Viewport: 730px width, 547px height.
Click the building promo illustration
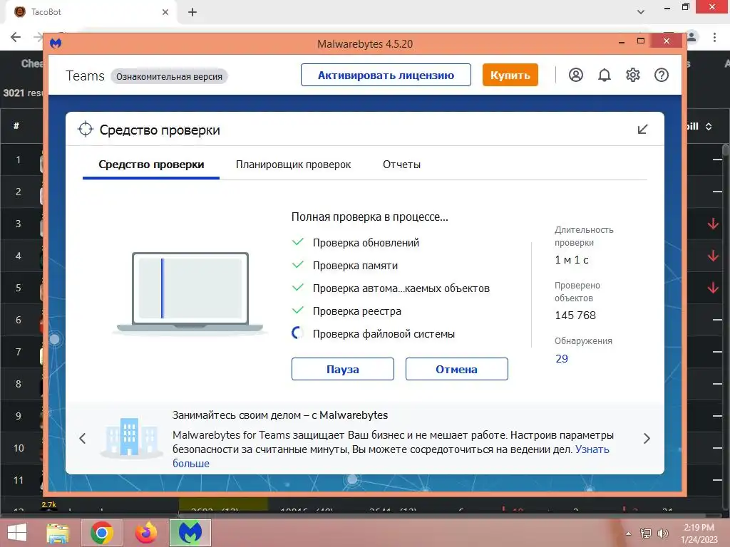click(x=131, y=437)
